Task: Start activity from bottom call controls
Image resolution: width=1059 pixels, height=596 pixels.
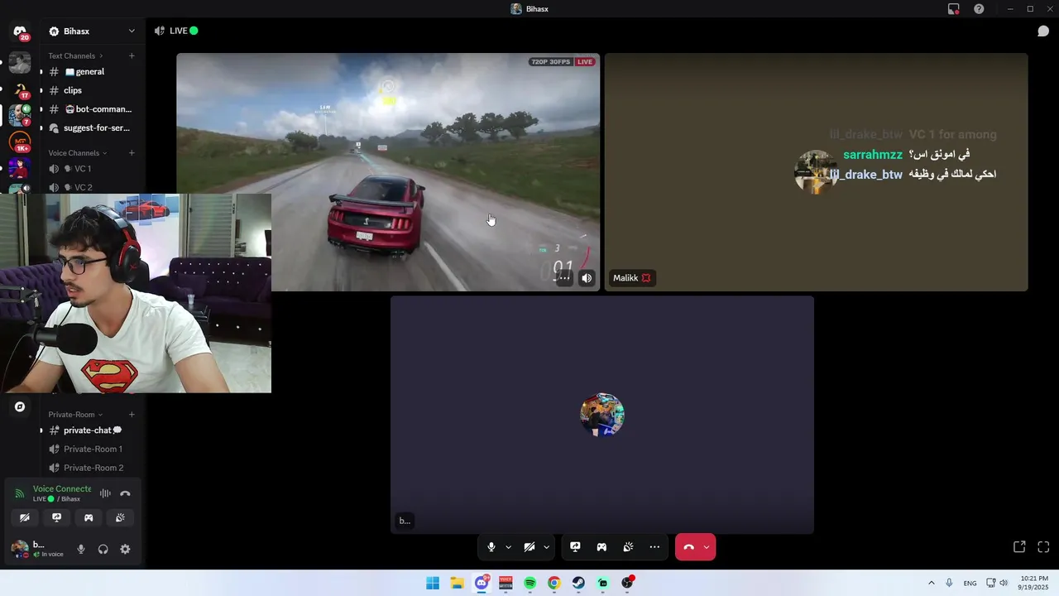Action: point(601,547)
